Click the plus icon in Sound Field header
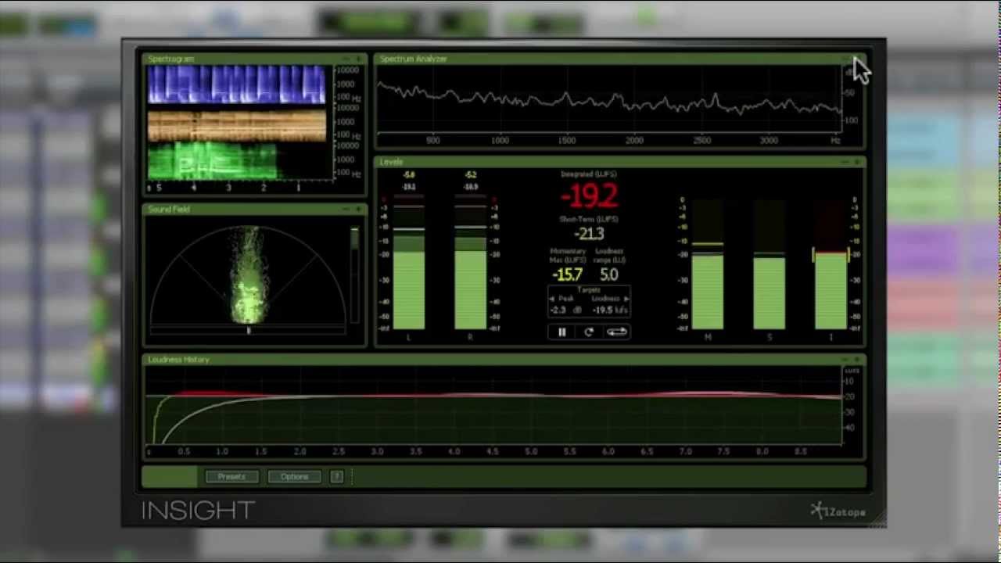 359,209
